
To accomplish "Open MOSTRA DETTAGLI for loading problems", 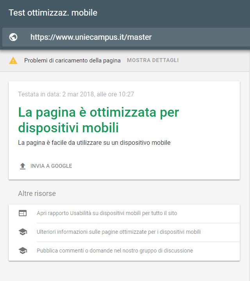I will click(153, 60).
